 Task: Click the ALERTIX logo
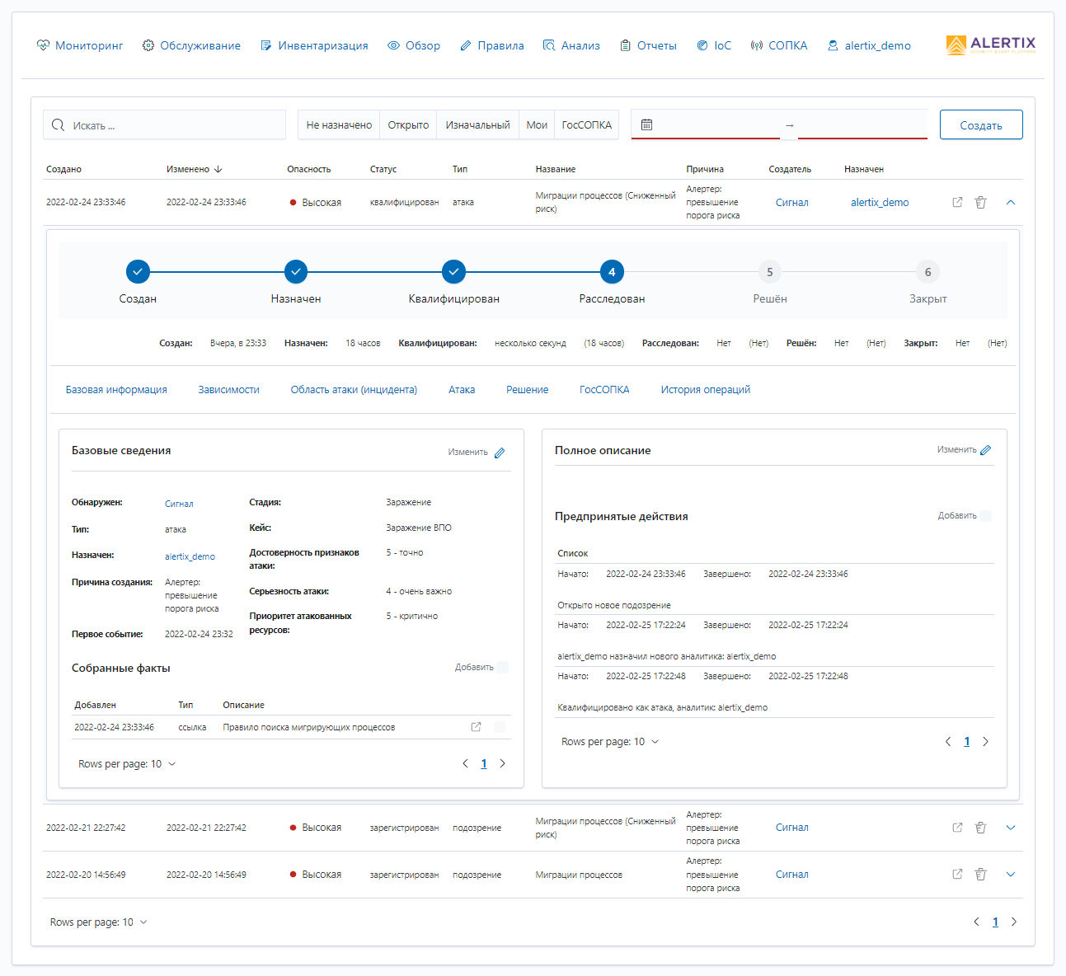989,45
